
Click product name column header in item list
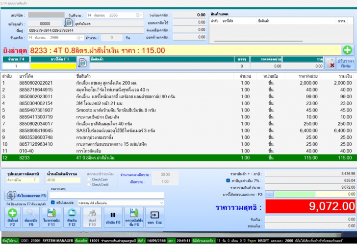[x=154, y=76]
